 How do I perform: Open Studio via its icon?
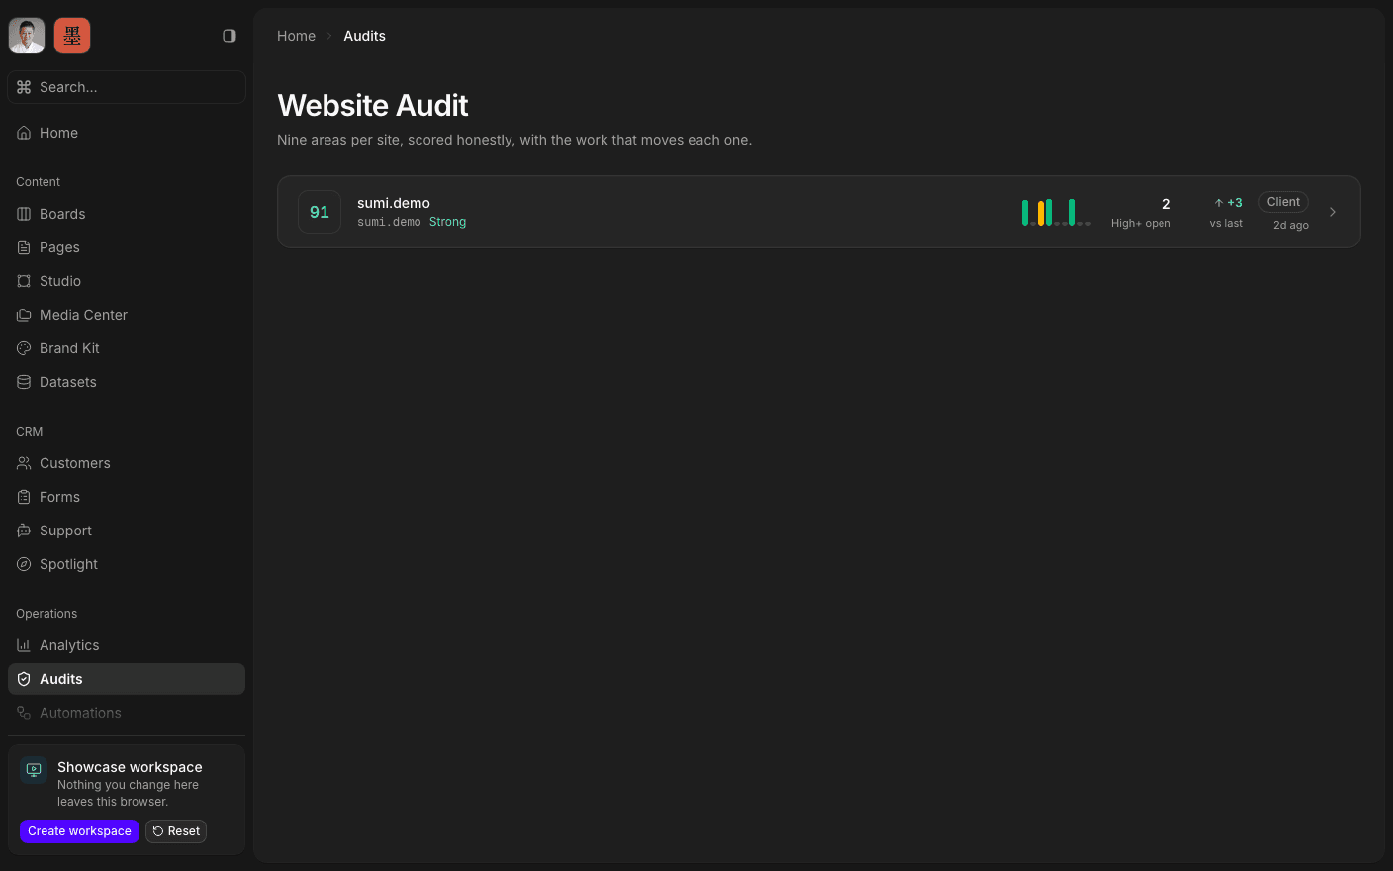(24, 281)
